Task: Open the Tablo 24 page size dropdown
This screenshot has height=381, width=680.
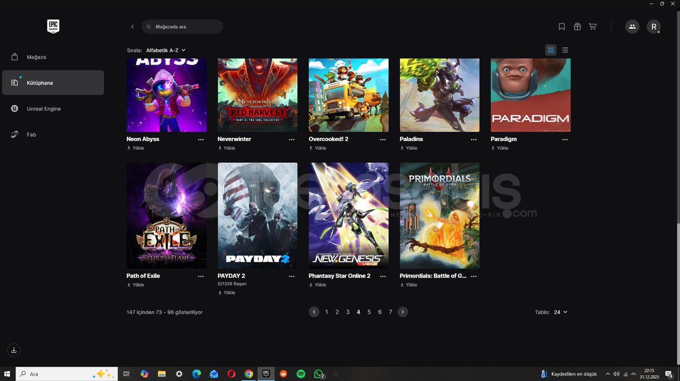Action: [x=560, y=312]
